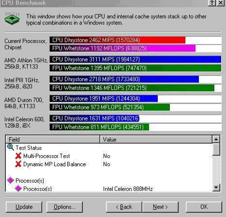Image resolution: width=226 pixels, height=217 pixels.
Task: Click the scroll down arrow of the list
Action: (216, 188)
